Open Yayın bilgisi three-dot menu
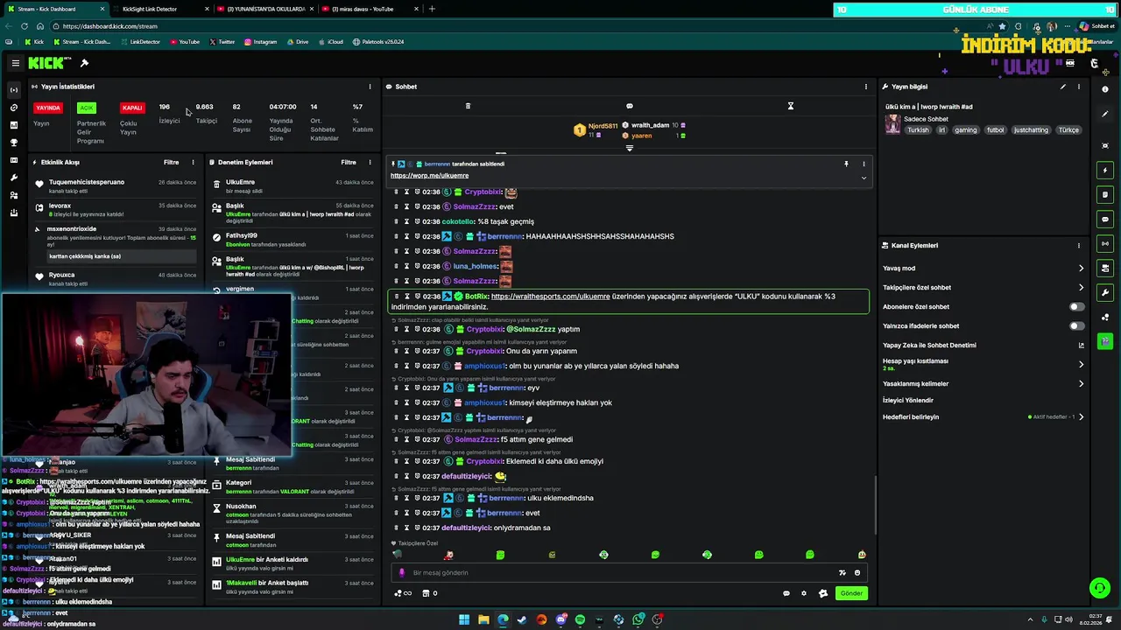The width and height of the screenshot is (1121, 630). point(1079,87)
